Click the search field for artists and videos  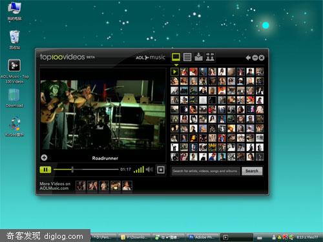pos(205,171)
